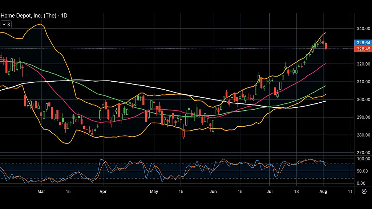Image resolution: width=372 pixels, height=209 pixels.
Task: Select the red 328.45 price label
Action: coord(363,49)
